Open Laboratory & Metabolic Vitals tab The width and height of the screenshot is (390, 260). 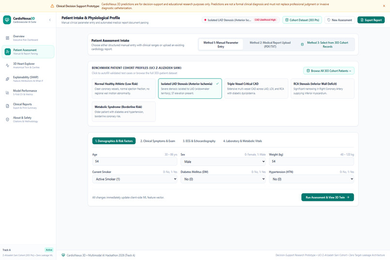pyautogui.click(x=242, y=141)
